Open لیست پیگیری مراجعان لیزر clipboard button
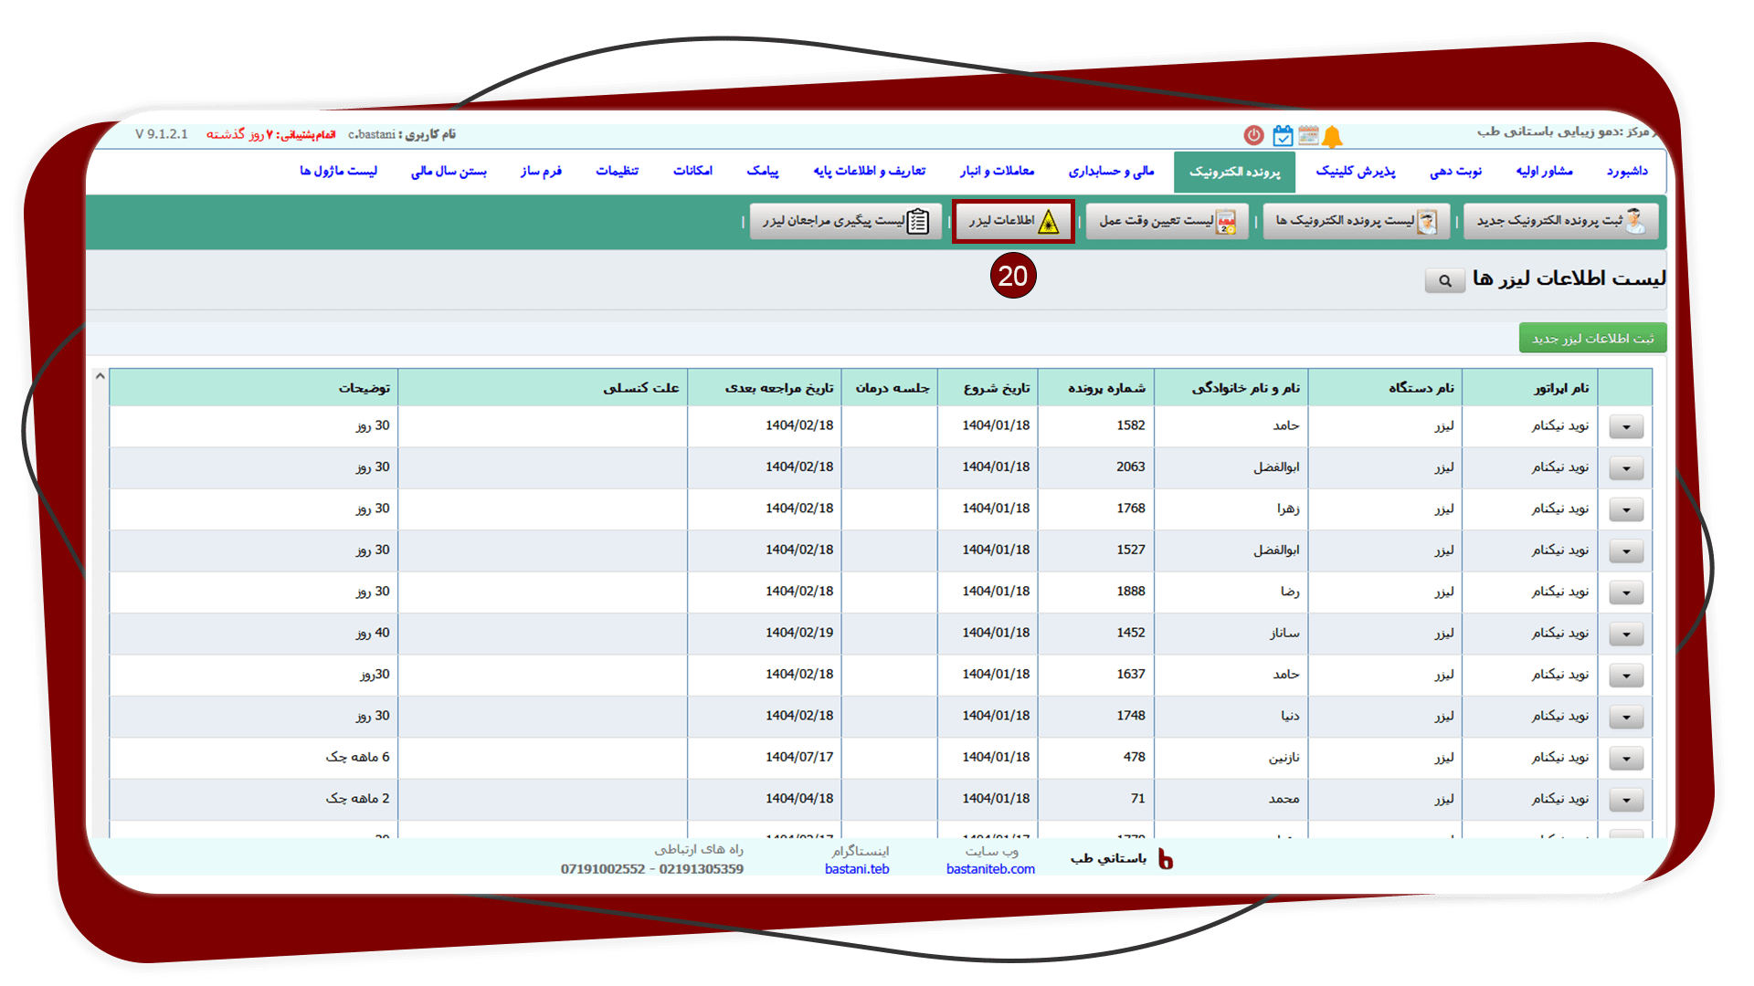 coord(845,221)
